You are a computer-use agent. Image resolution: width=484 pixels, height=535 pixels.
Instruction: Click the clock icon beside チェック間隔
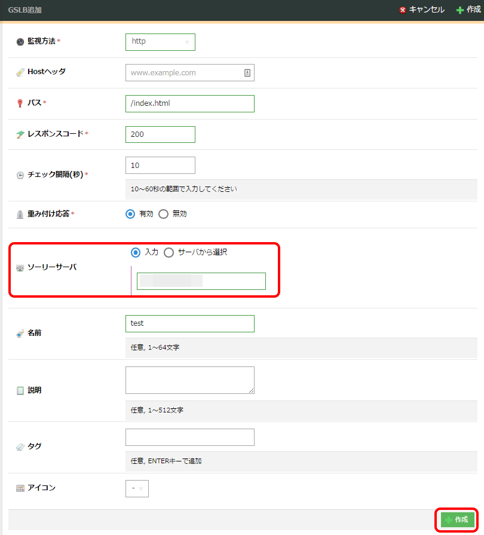(x=20, y=175)
